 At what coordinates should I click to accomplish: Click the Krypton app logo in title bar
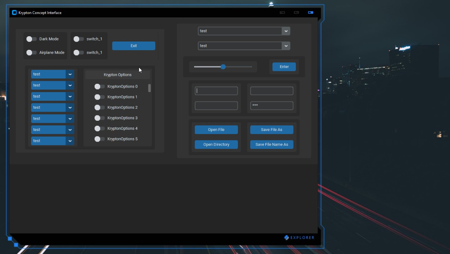[x=14, y=12]
